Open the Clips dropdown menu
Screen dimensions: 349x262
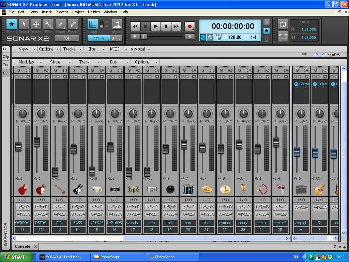pyautogui.click(x=96, y=49)
